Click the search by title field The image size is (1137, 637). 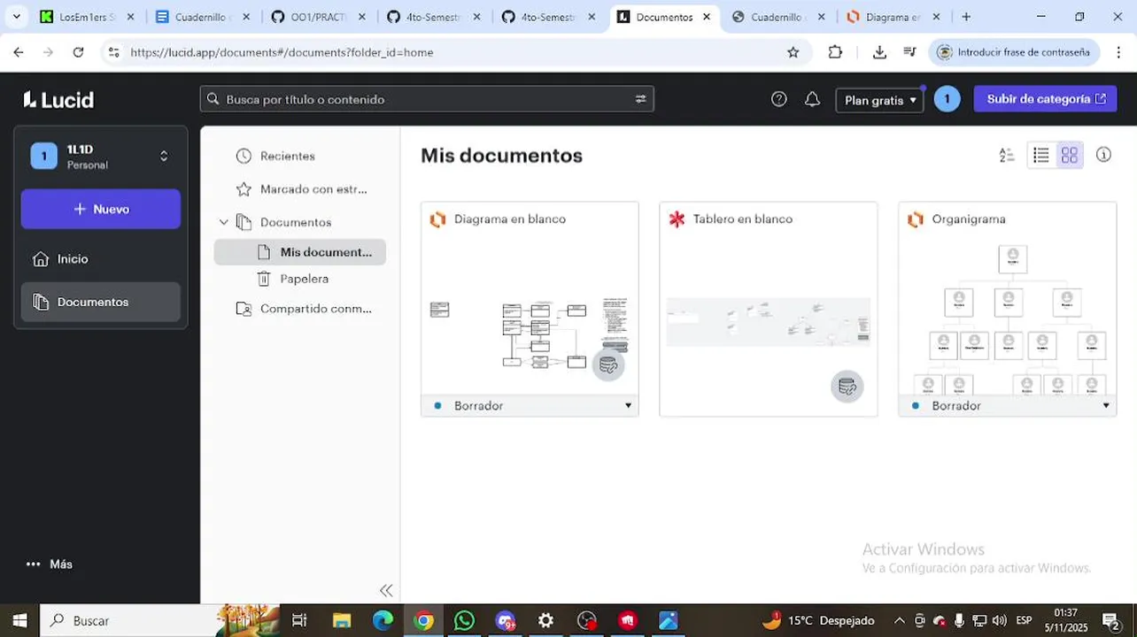click(427, 99)
